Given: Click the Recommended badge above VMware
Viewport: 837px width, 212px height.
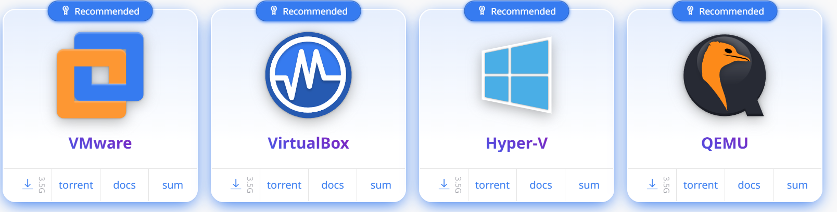Looking at the screenshot, I should pyautogui.click(x=100, y=11).
